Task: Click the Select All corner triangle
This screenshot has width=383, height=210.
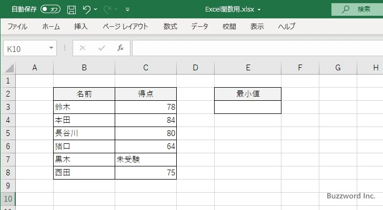Action: pos(9,68)
